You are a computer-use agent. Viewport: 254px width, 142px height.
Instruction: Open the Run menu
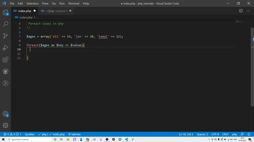62,4
